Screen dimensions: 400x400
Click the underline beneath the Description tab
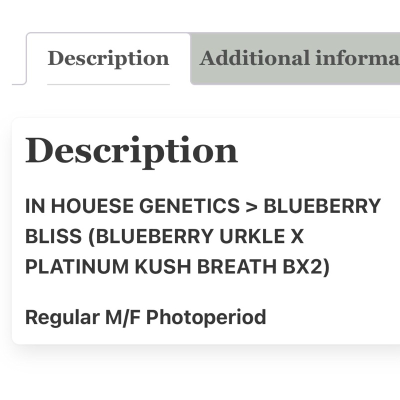pos(108,84)
